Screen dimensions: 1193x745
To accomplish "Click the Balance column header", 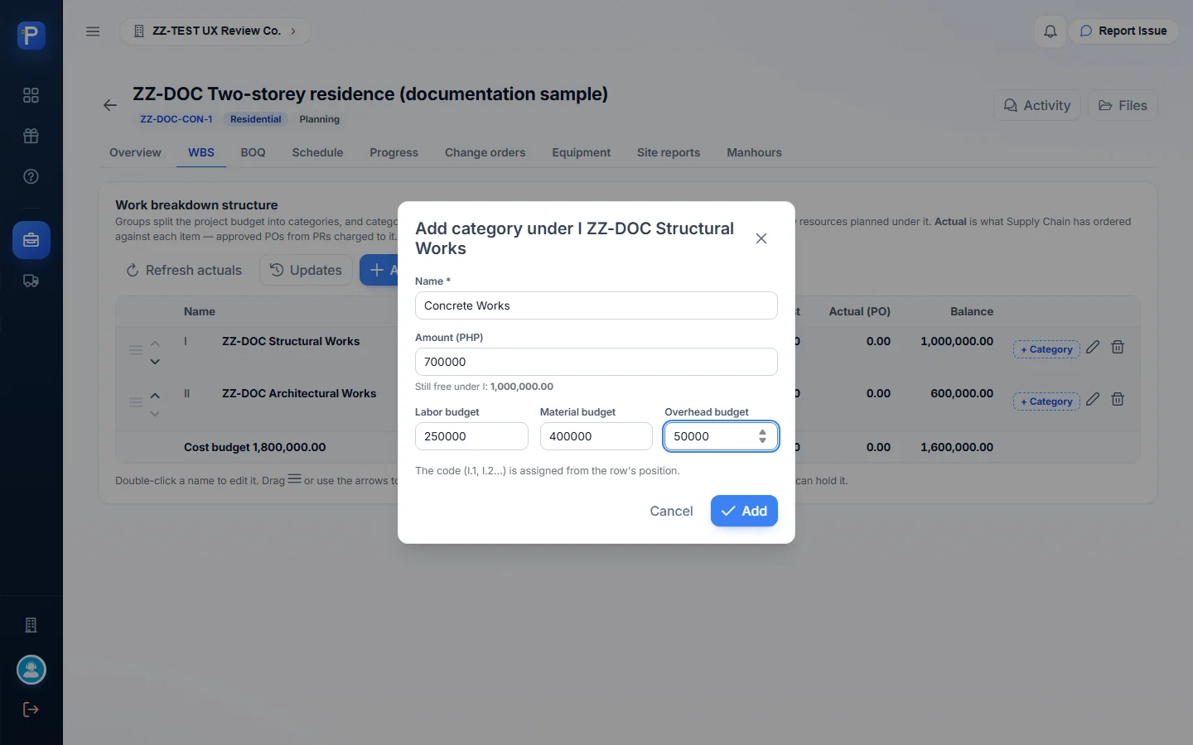I will point(972,311).
